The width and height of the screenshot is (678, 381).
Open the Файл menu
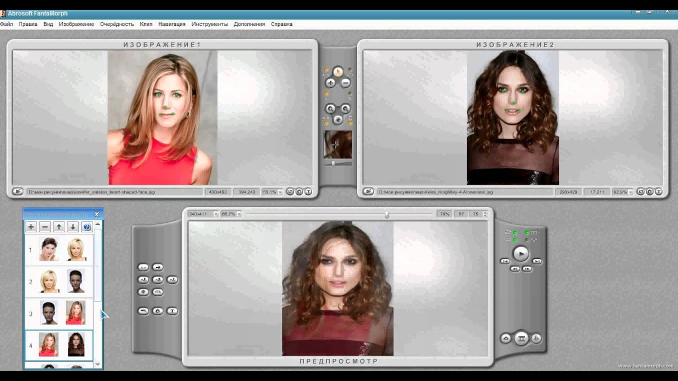coord(6,24)
